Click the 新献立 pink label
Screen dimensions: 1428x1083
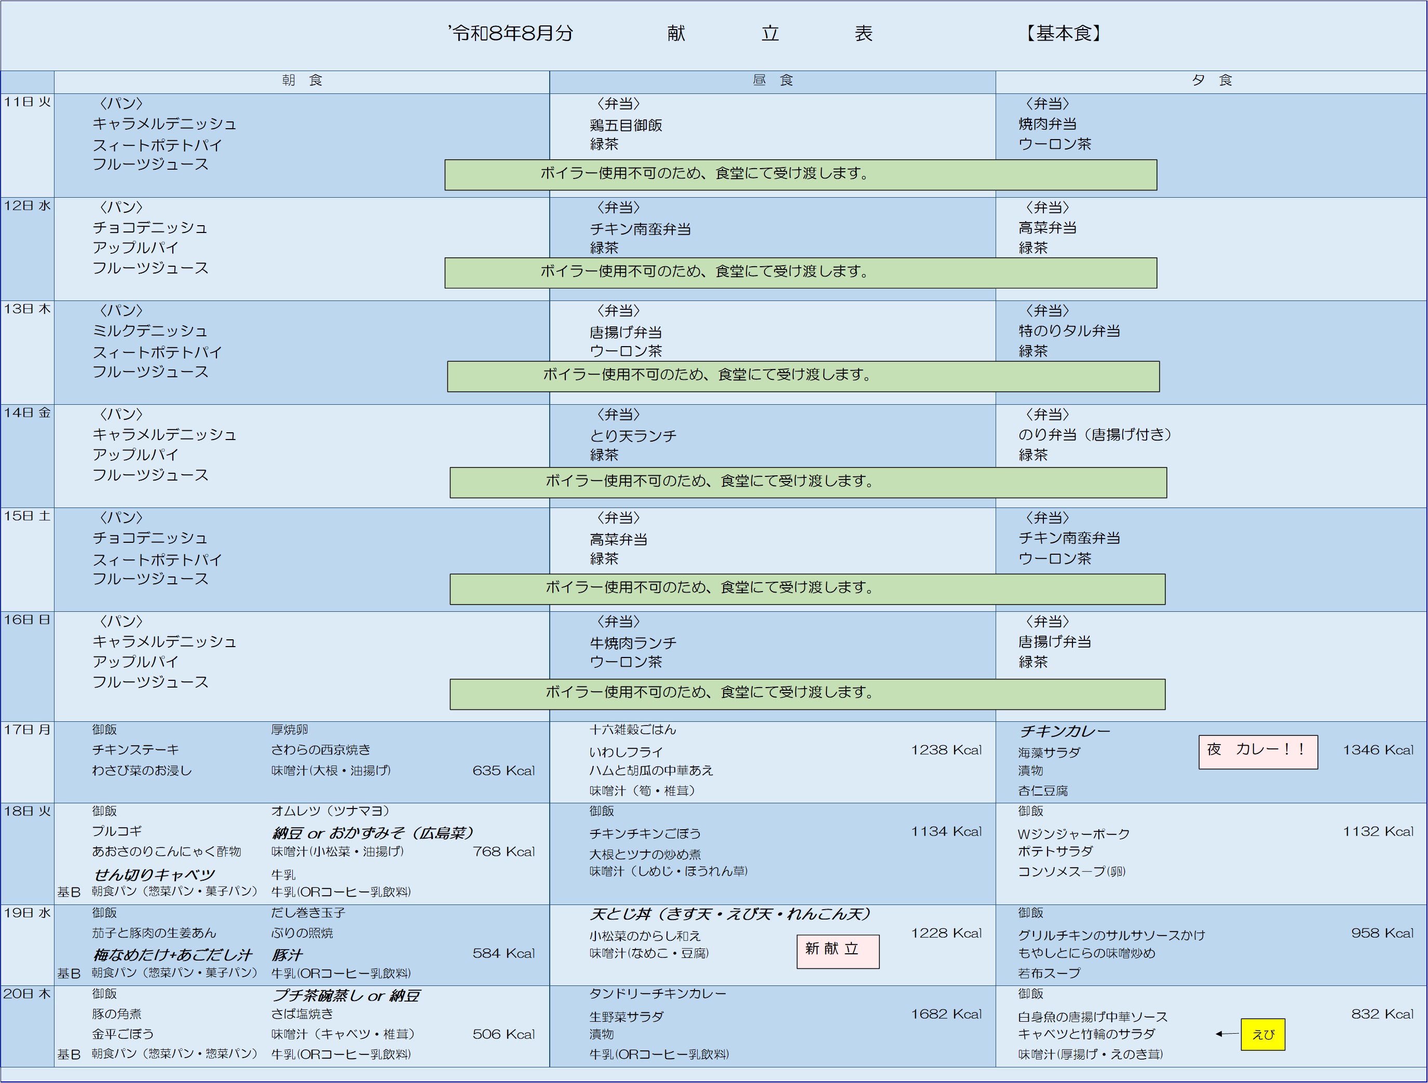coord(838,951)
